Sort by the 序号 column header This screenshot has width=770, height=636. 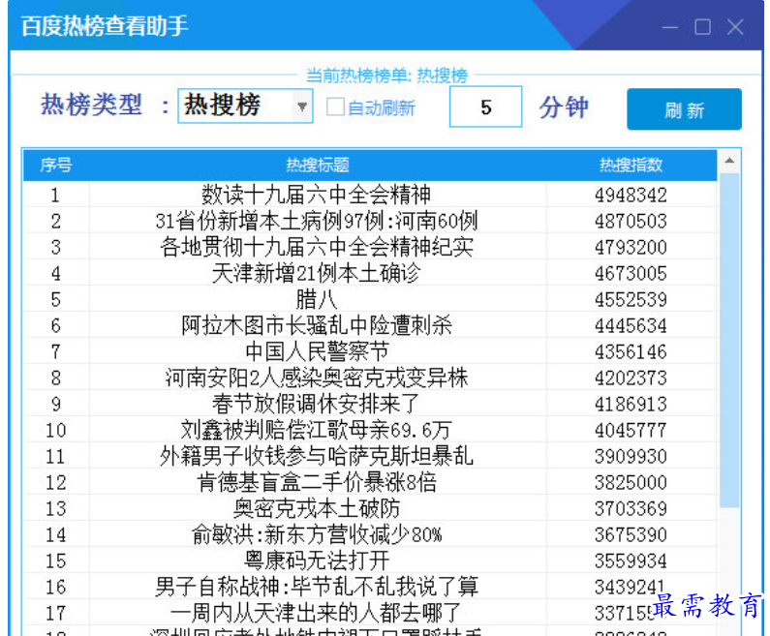[x=56, y=165]
